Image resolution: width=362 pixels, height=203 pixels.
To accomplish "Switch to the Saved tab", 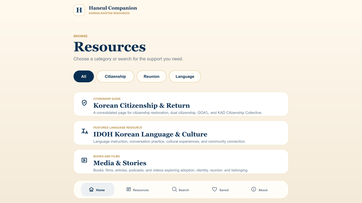I will click(220, 189).
